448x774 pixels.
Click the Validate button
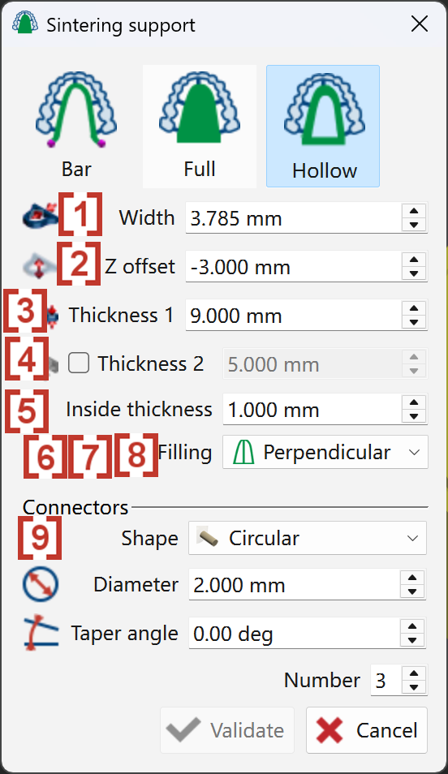pyautogui.click(x=227, y=730)
